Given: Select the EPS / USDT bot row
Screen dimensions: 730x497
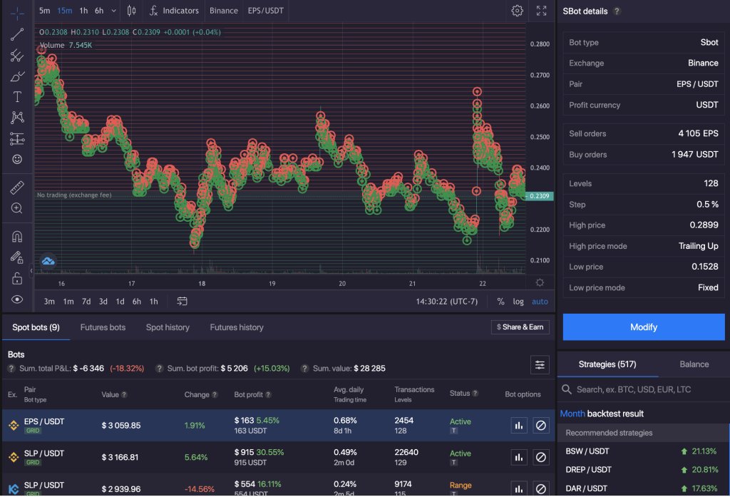Looking at the screenshot, I should (279, 426).
